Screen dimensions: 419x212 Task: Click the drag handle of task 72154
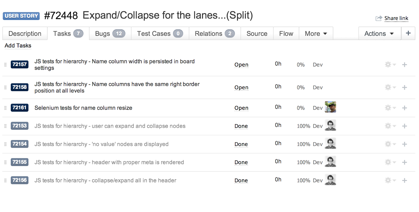click(5, 144)
